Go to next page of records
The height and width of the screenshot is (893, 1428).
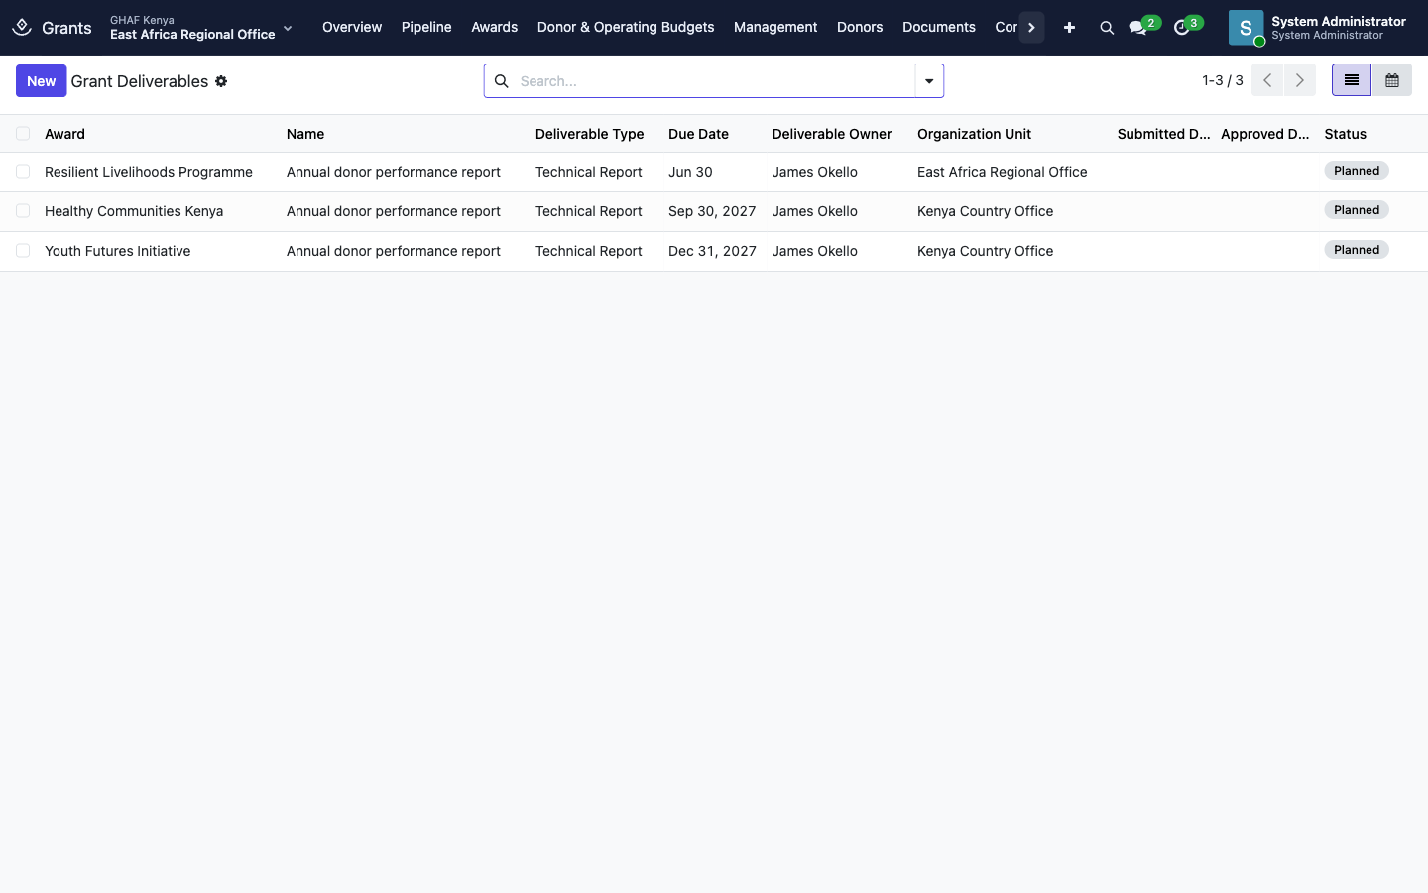pyautogui.click(x=1300, y=80)
